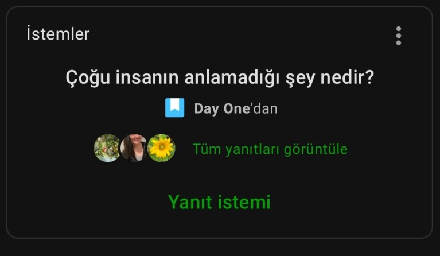440x256 pixels.
Task: Select the green berries profile avatar
Action: click(107, 148)
